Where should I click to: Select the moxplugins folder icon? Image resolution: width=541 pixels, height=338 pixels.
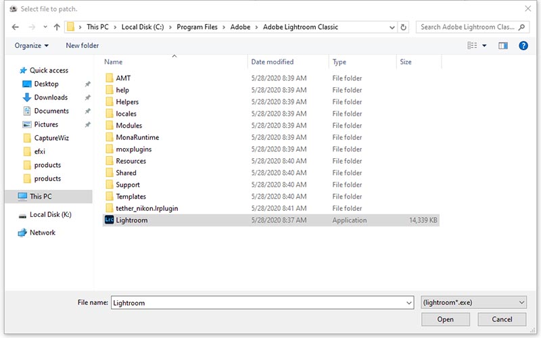click(x=109, y=149)
